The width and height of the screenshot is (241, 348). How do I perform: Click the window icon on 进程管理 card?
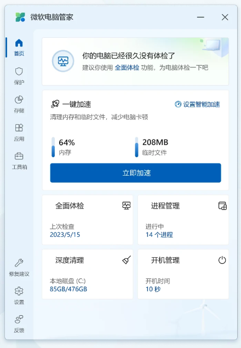point(222,206)
